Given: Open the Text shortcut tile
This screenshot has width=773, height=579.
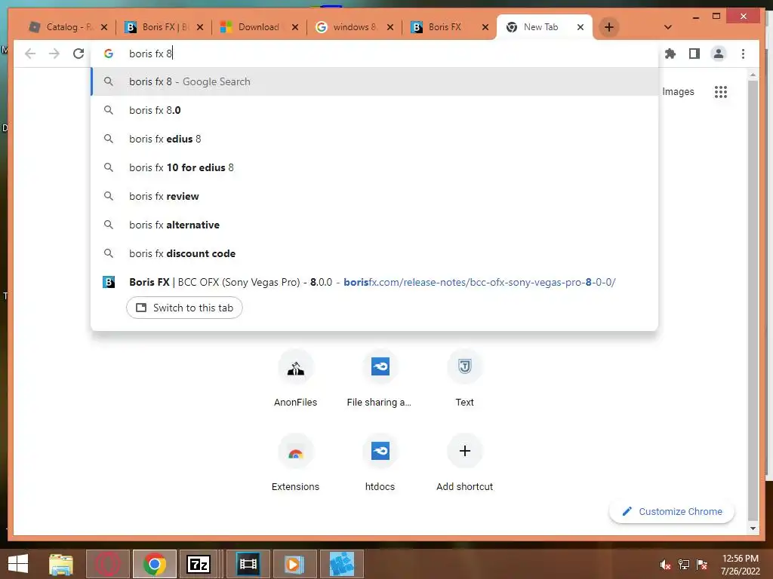Looking at the screenshot, I should coord(464,378).
